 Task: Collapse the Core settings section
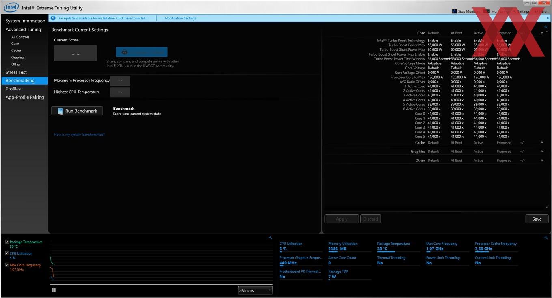click(x=542, y=33)
